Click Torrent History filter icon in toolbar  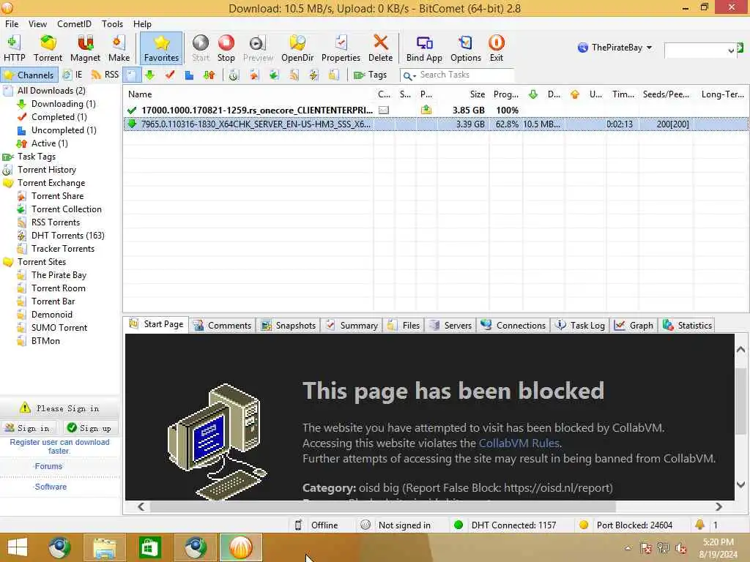234,75
